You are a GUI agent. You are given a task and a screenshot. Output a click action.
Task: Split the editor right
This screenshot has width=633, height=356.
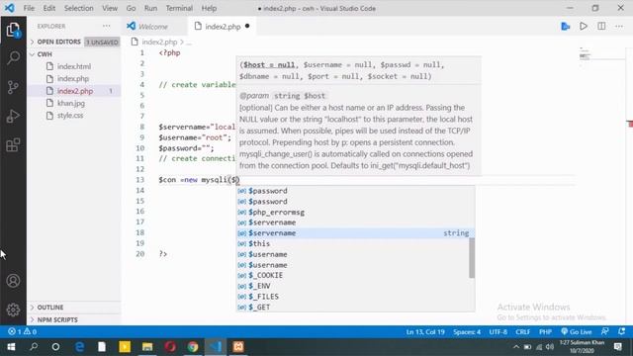click(x=601, y=27)
